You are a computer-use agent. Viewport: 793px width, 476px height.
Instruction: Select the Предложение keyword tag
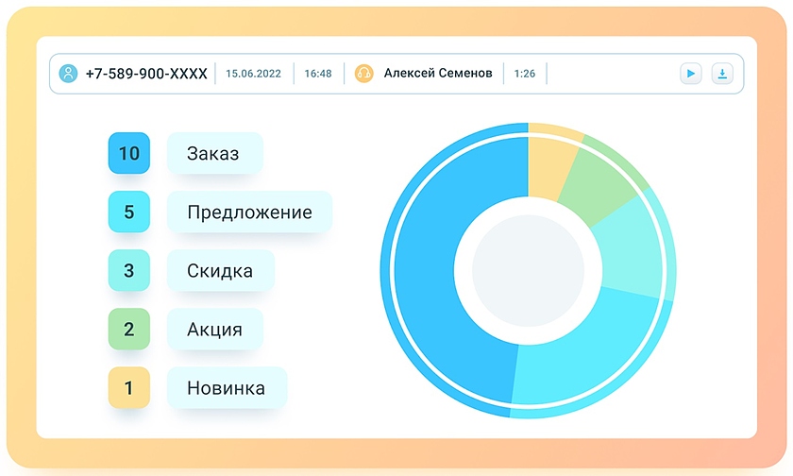[x=249, y=212]
